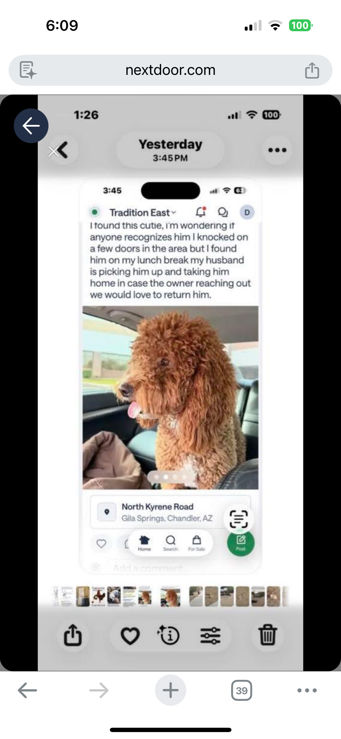The image size is (341, 739).
Task: Open the browser three-dot menu at bottom right
Action: click(x=307, y=690)
